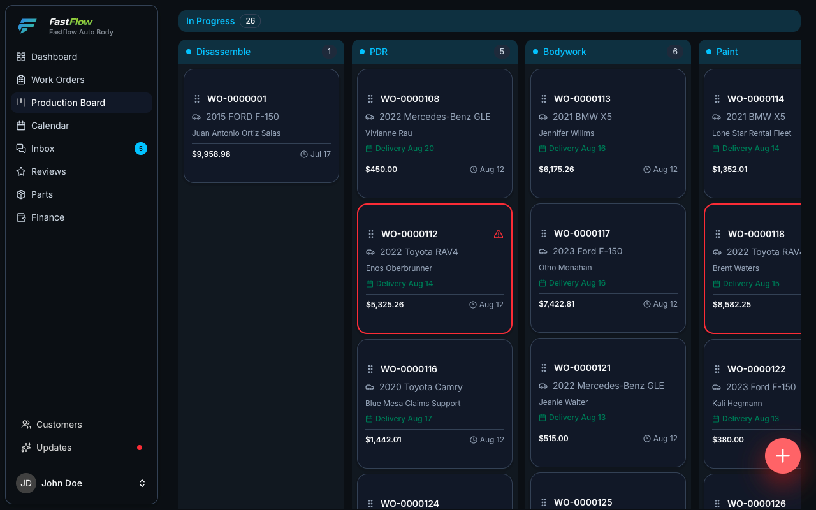Click the Inbox unread badge showing 5

tap(141, 149)
